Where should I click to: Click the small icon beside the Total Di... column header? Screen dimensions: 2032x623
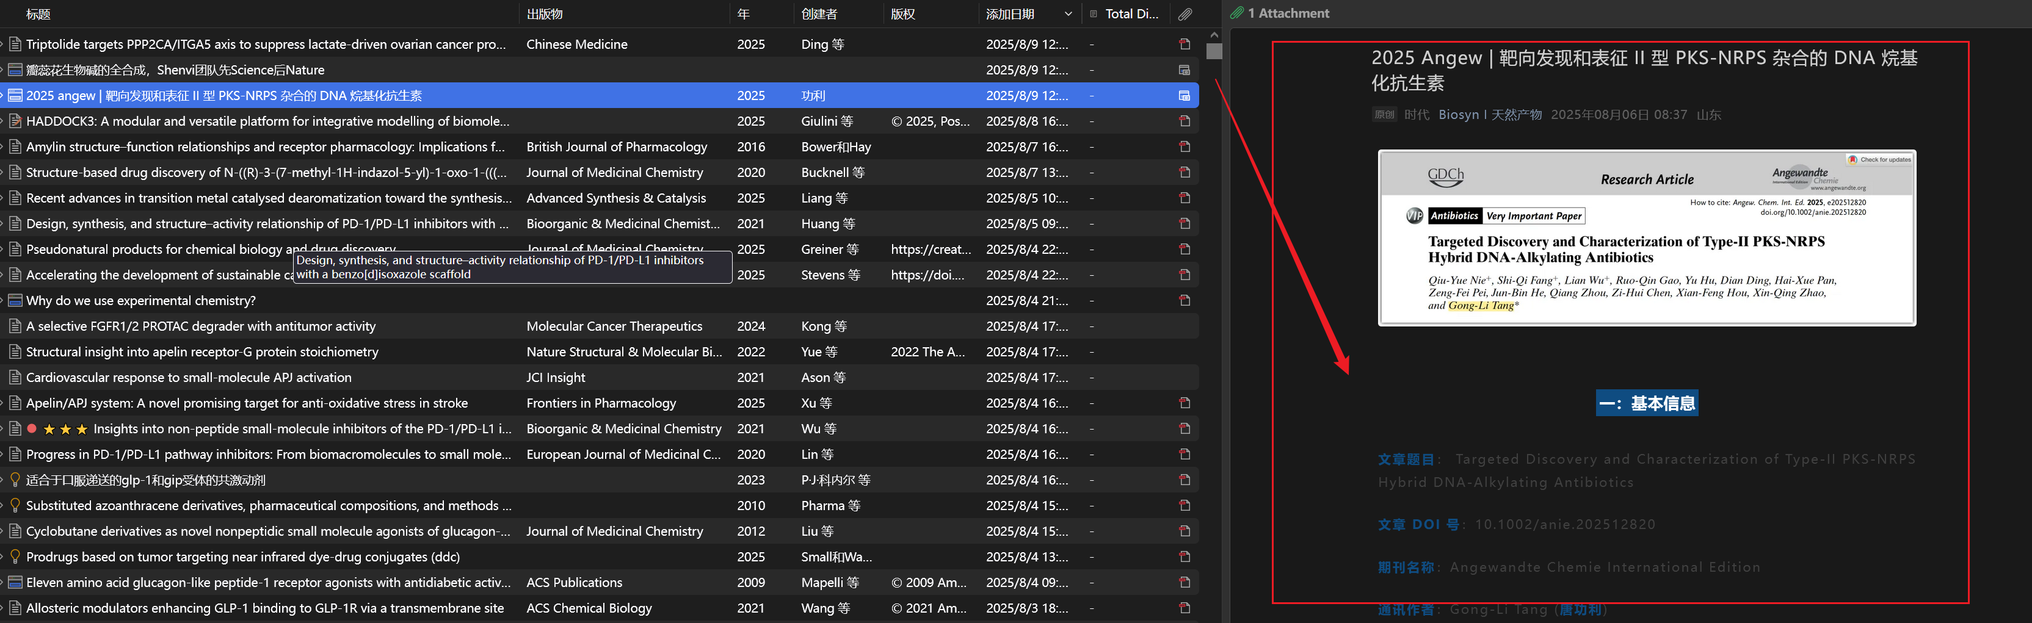1094,14
